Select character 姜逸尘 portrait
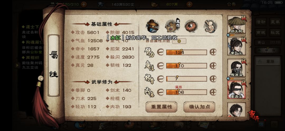This screenshot has height=131, width=285. click(x=236, y=90)
